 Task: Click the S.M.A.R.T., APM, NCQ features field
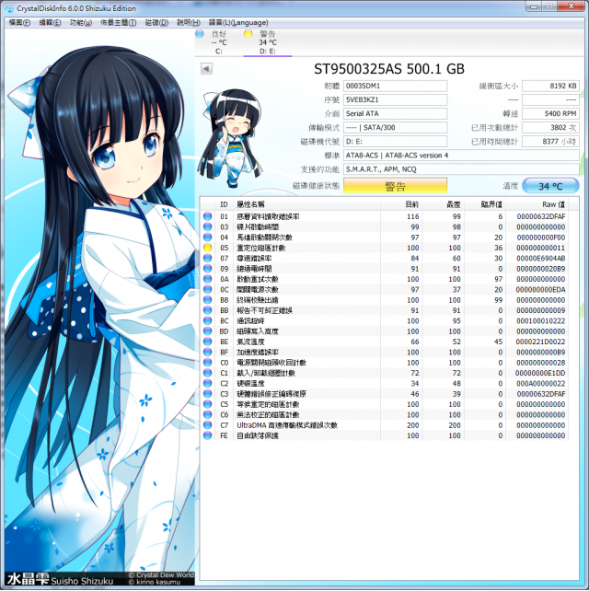click(461, 169)
